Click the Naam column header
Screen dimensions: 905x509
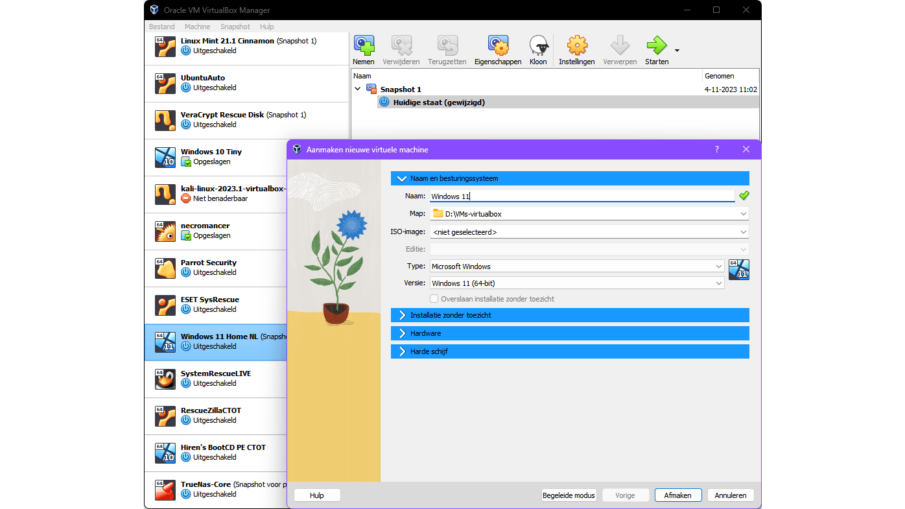point(526,76)
